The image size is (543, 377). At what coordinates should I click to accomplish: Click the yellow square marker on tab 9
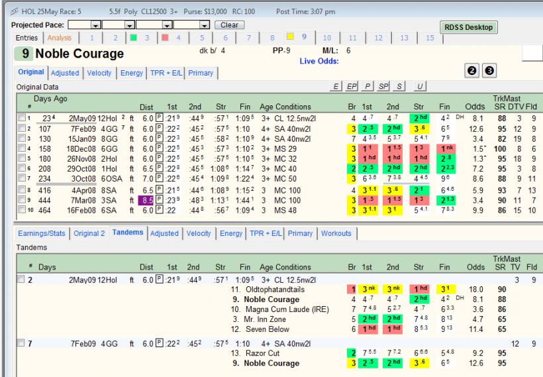coord(290,36)
